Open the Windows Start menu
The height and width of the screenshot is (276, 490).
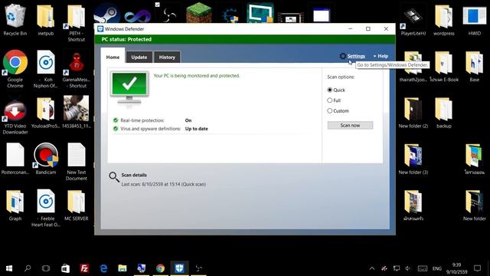9,268
